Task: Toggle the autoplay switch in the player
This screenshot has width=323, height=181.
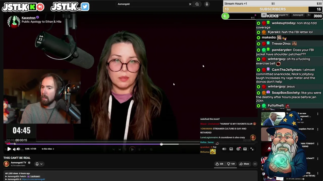Action: click(x=224, y=149)
